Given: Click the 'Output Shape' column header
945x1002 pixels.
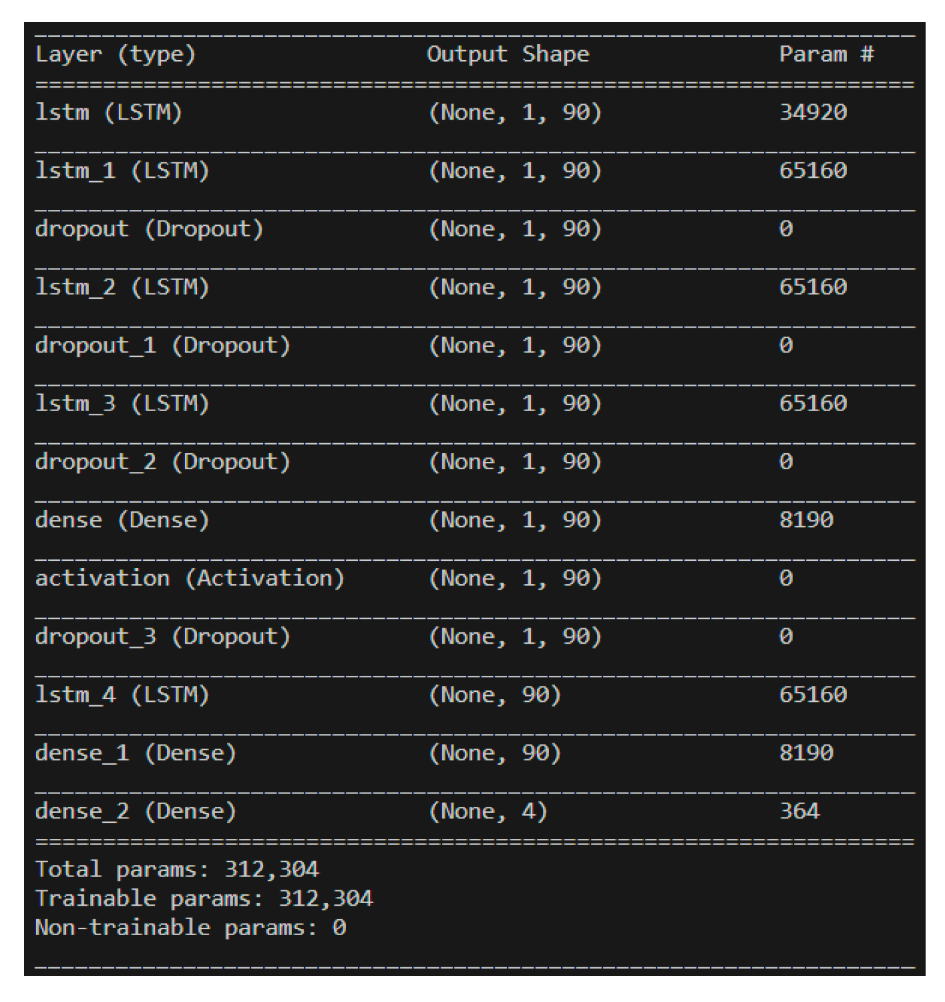Looking at the screenshot, I should (x=508, y=54).
